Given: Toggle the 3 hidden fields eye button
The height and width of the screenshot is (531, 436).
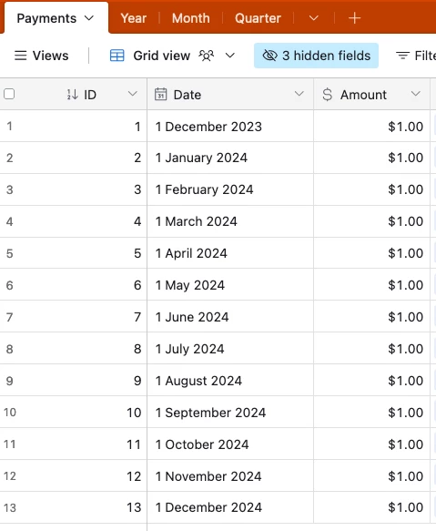Looking at the screenshot, I should (x=316, y=56).
